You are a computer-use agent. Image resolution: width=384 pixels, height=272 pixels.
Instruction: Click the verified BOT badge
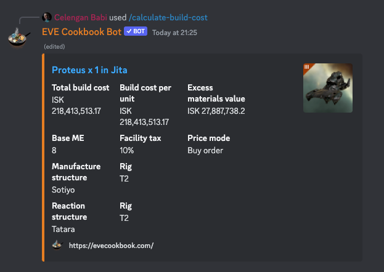point(136,31)
